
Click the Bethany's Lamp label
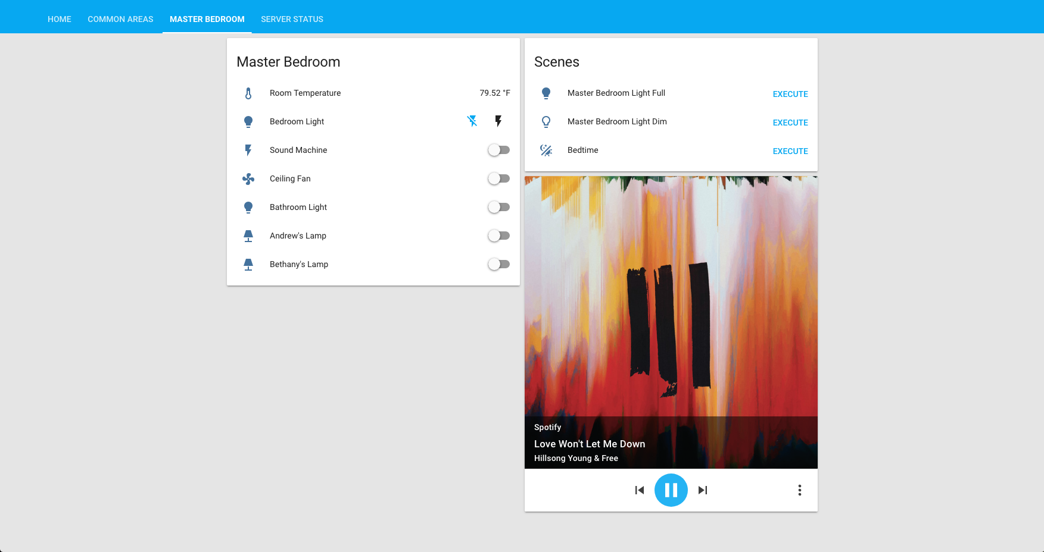299,264
